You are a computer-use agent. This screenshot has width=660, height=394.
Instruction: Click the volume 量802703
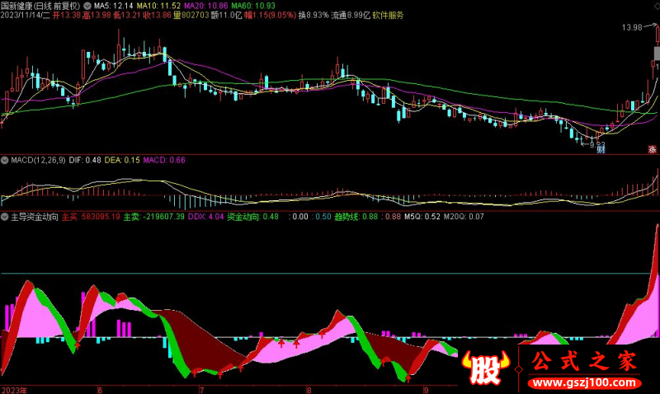coord(191,16)
